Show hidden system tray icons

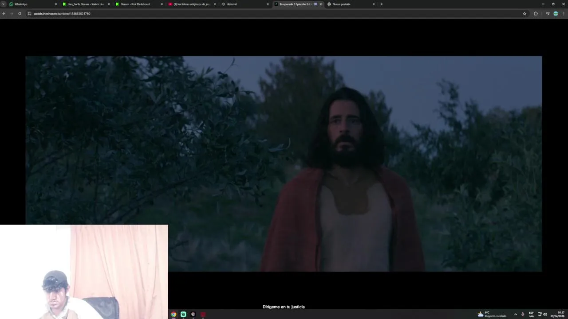515,314
